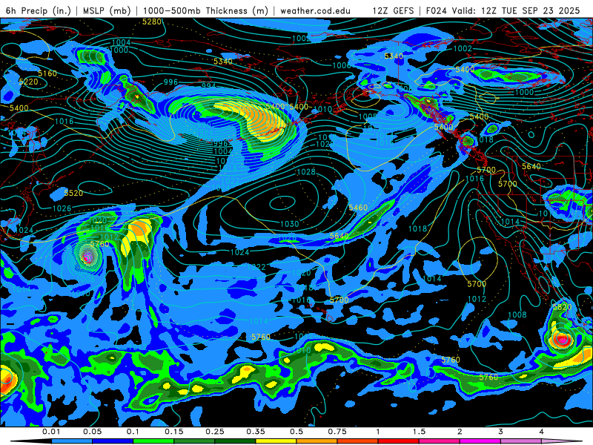593x445 pixels.
Task: Click the '994' isobar label
Action: 208,86
